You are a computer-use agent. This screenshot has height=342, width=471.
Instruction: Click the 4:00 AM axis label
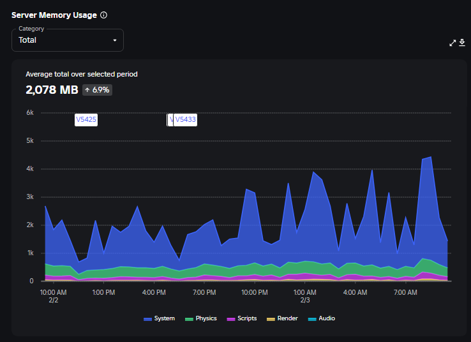(x=355, y=292)
